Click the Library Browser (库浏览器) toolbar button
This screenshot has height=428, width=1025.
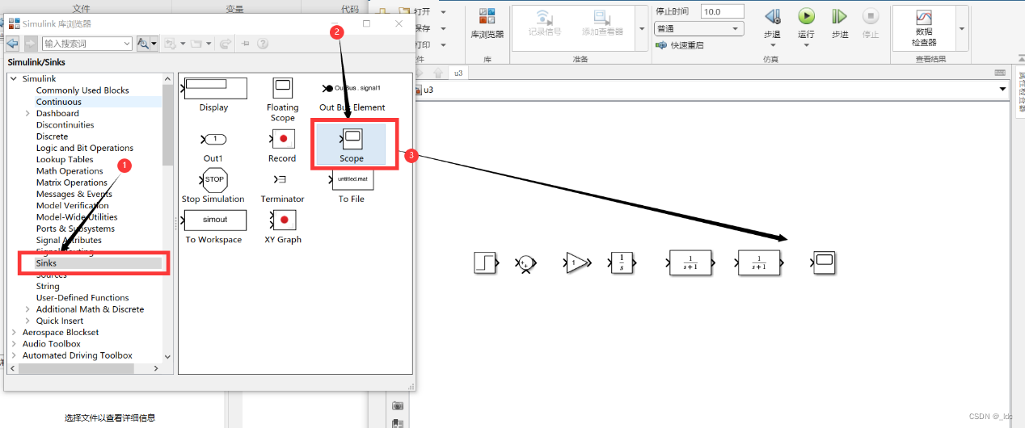[x=487, y=23]
